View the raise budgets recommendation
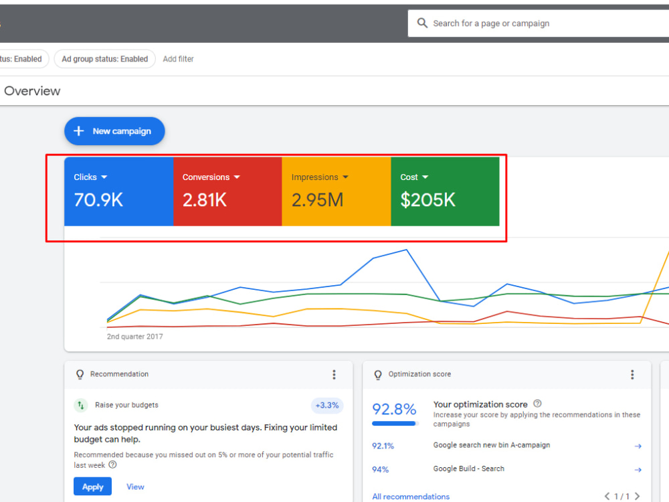 [135, 487]
